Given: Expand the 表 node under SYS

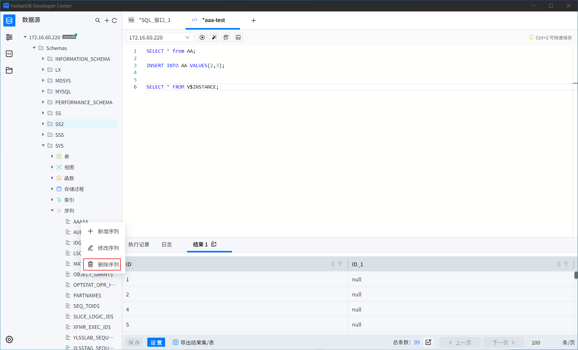Looking at the screenshot, I should click(52, 156).
